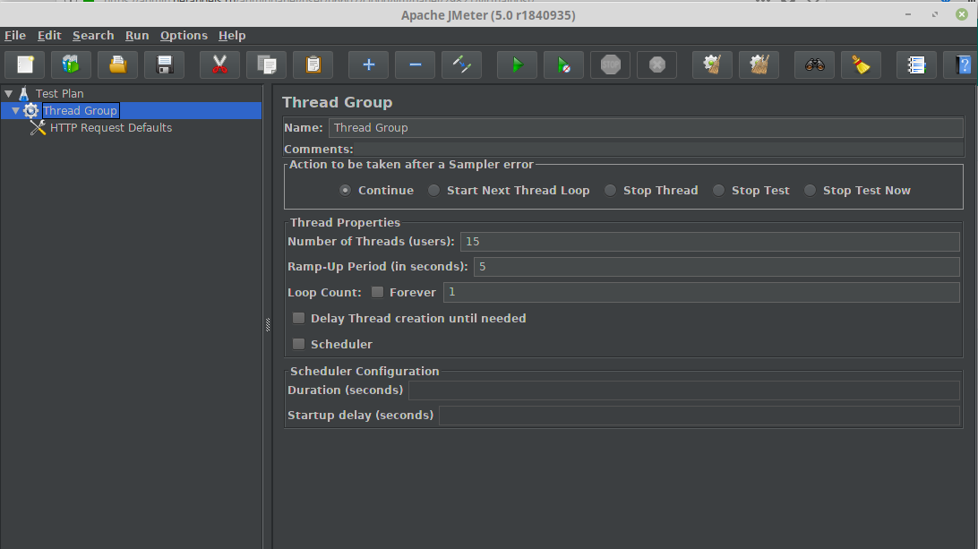Click the Name input field
This screenshot has height=549, width=978.
[646, 128]
